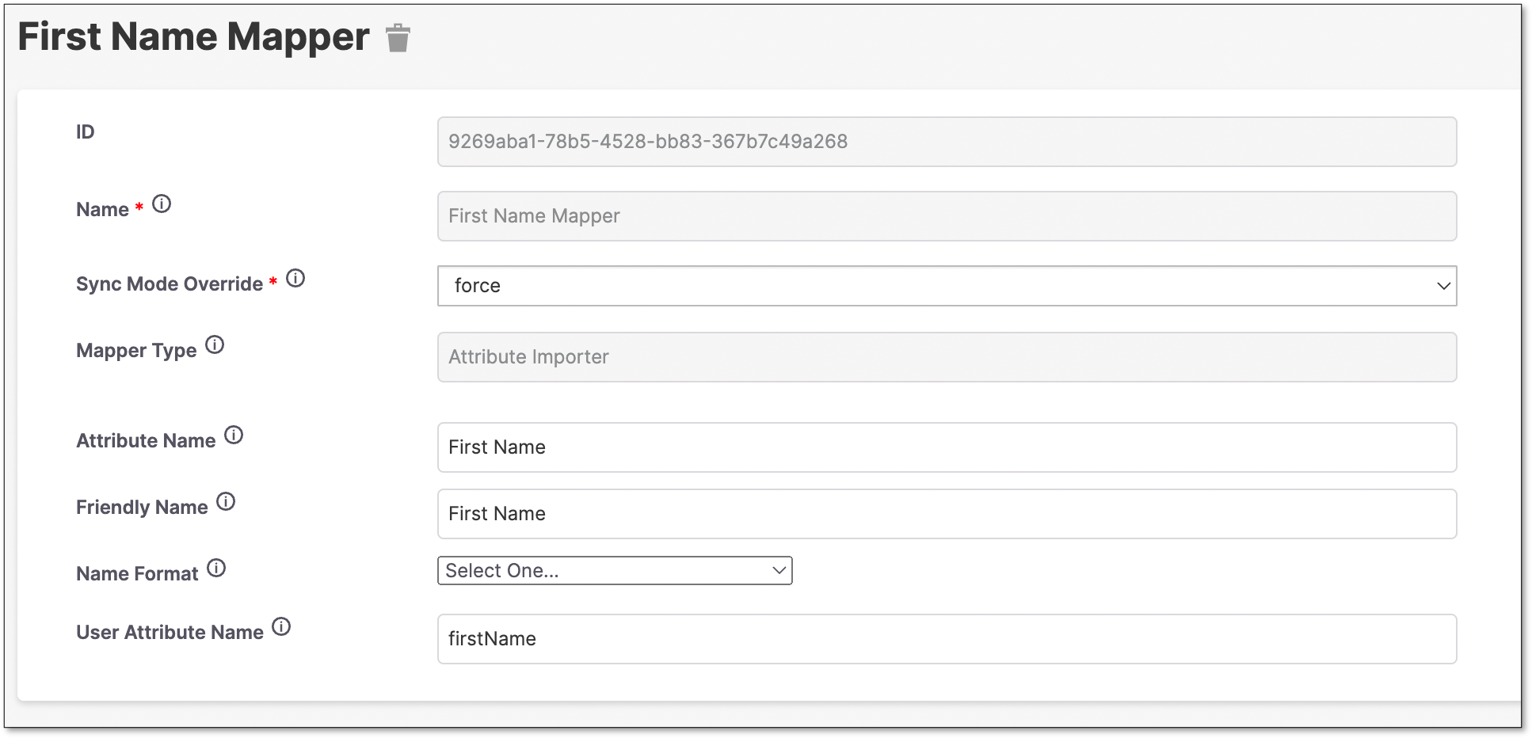1532x738 pixels.
Task: Click the Name Format label text
Action: pos(137,574)
